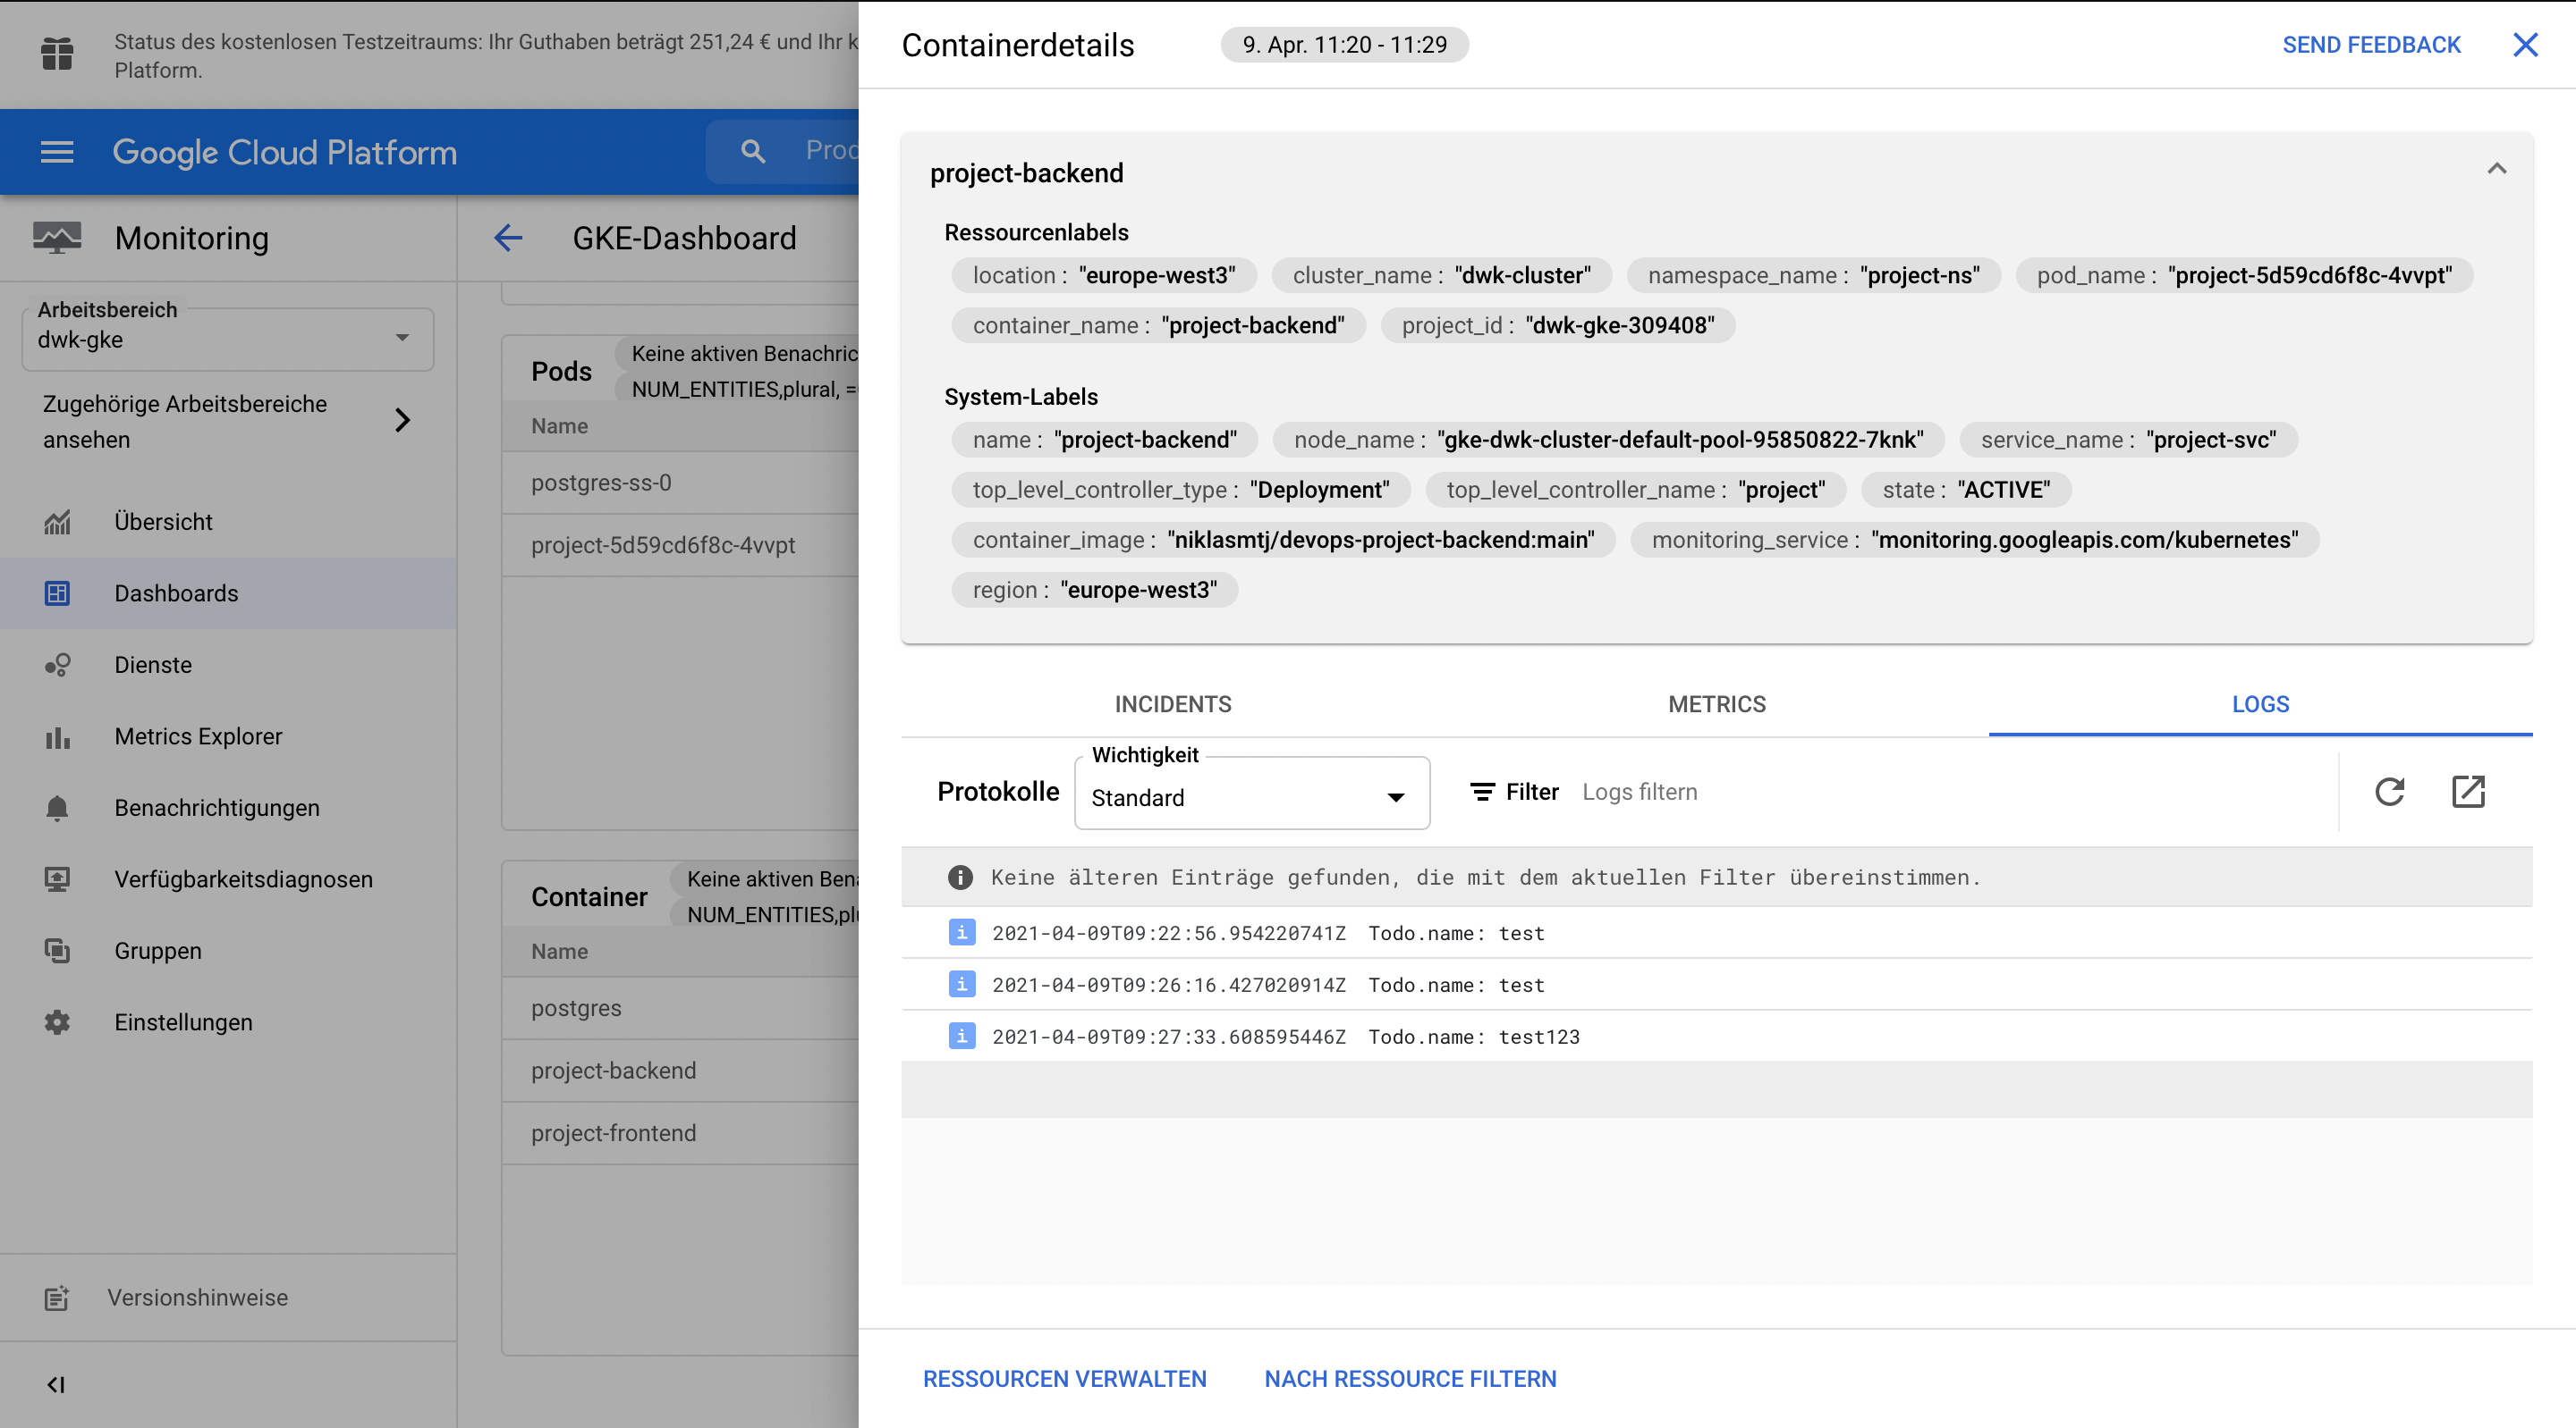This screenshot has height=1428, width=2576.
Task: Open the Einstellungen settings gear
Action: click(57, 1022)
